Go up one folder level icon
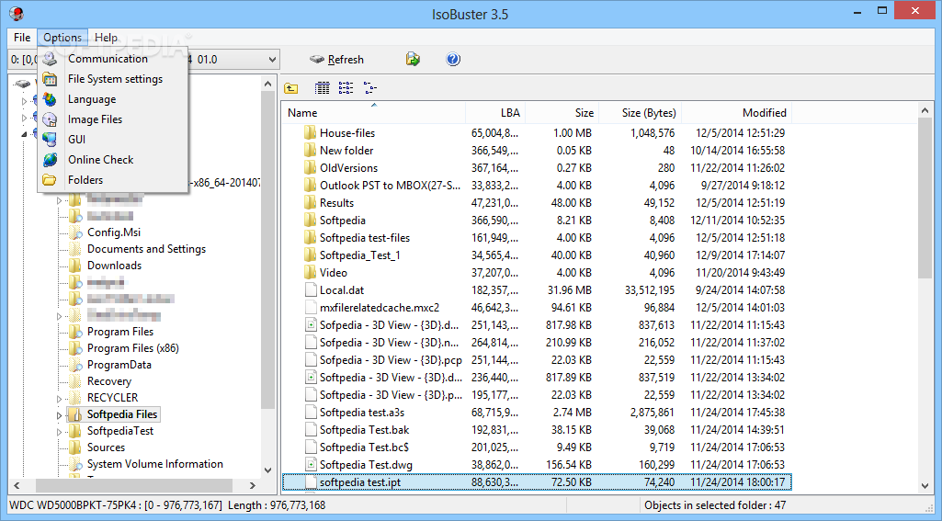Viewport: 942px width, 521px height. coord(290,88)
